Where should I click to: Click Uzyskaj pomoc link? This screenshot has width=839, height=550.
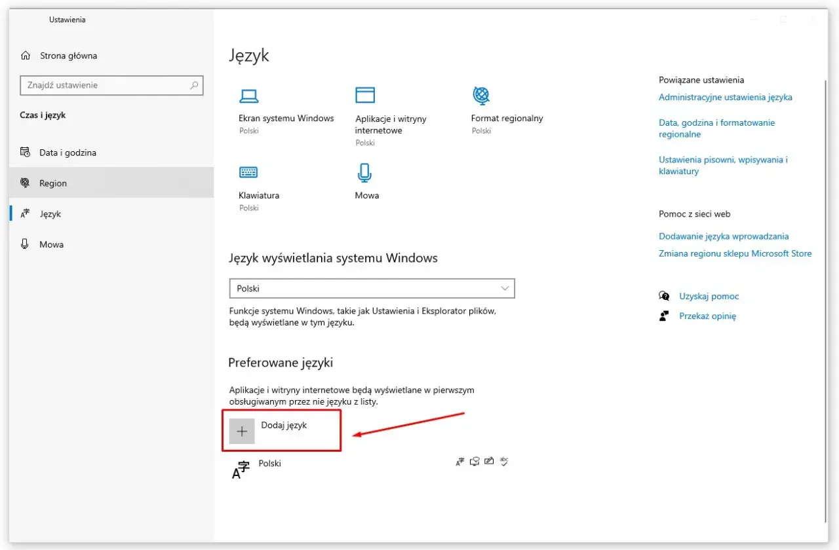pyautogui.click(x=709, y=297)
